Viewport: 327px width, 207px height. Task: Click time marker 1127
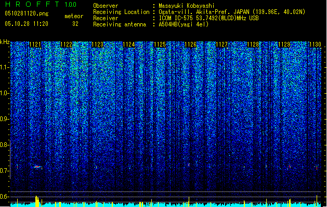[x=221, y=45]
